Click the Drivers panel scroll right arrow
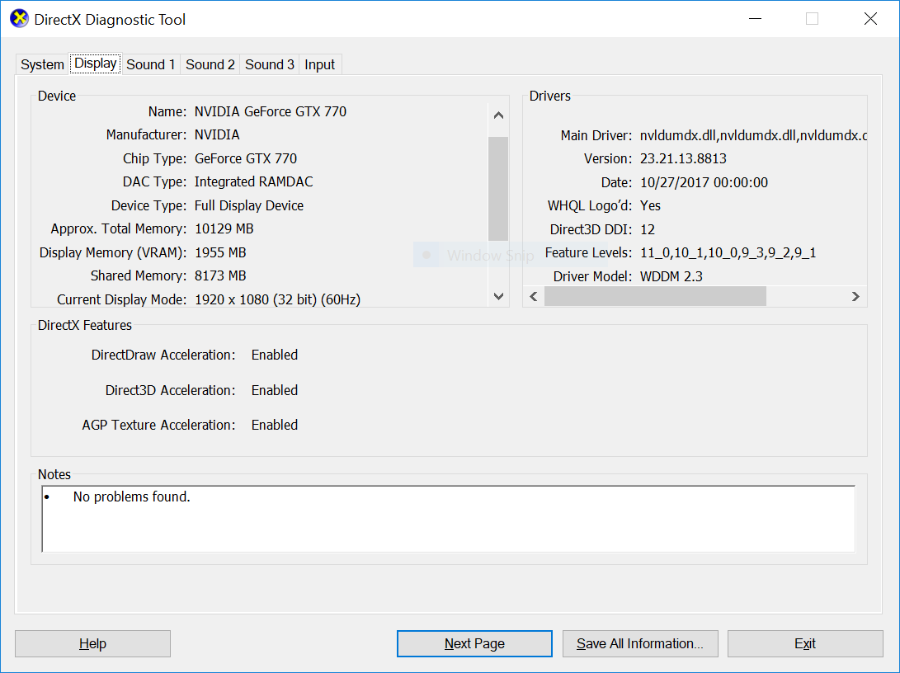Screen dimensions: 900x673 (855, 296)
